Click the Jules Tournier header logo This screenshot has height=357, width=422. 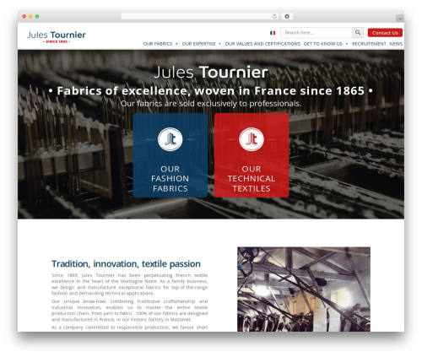[x=57, y=37]
